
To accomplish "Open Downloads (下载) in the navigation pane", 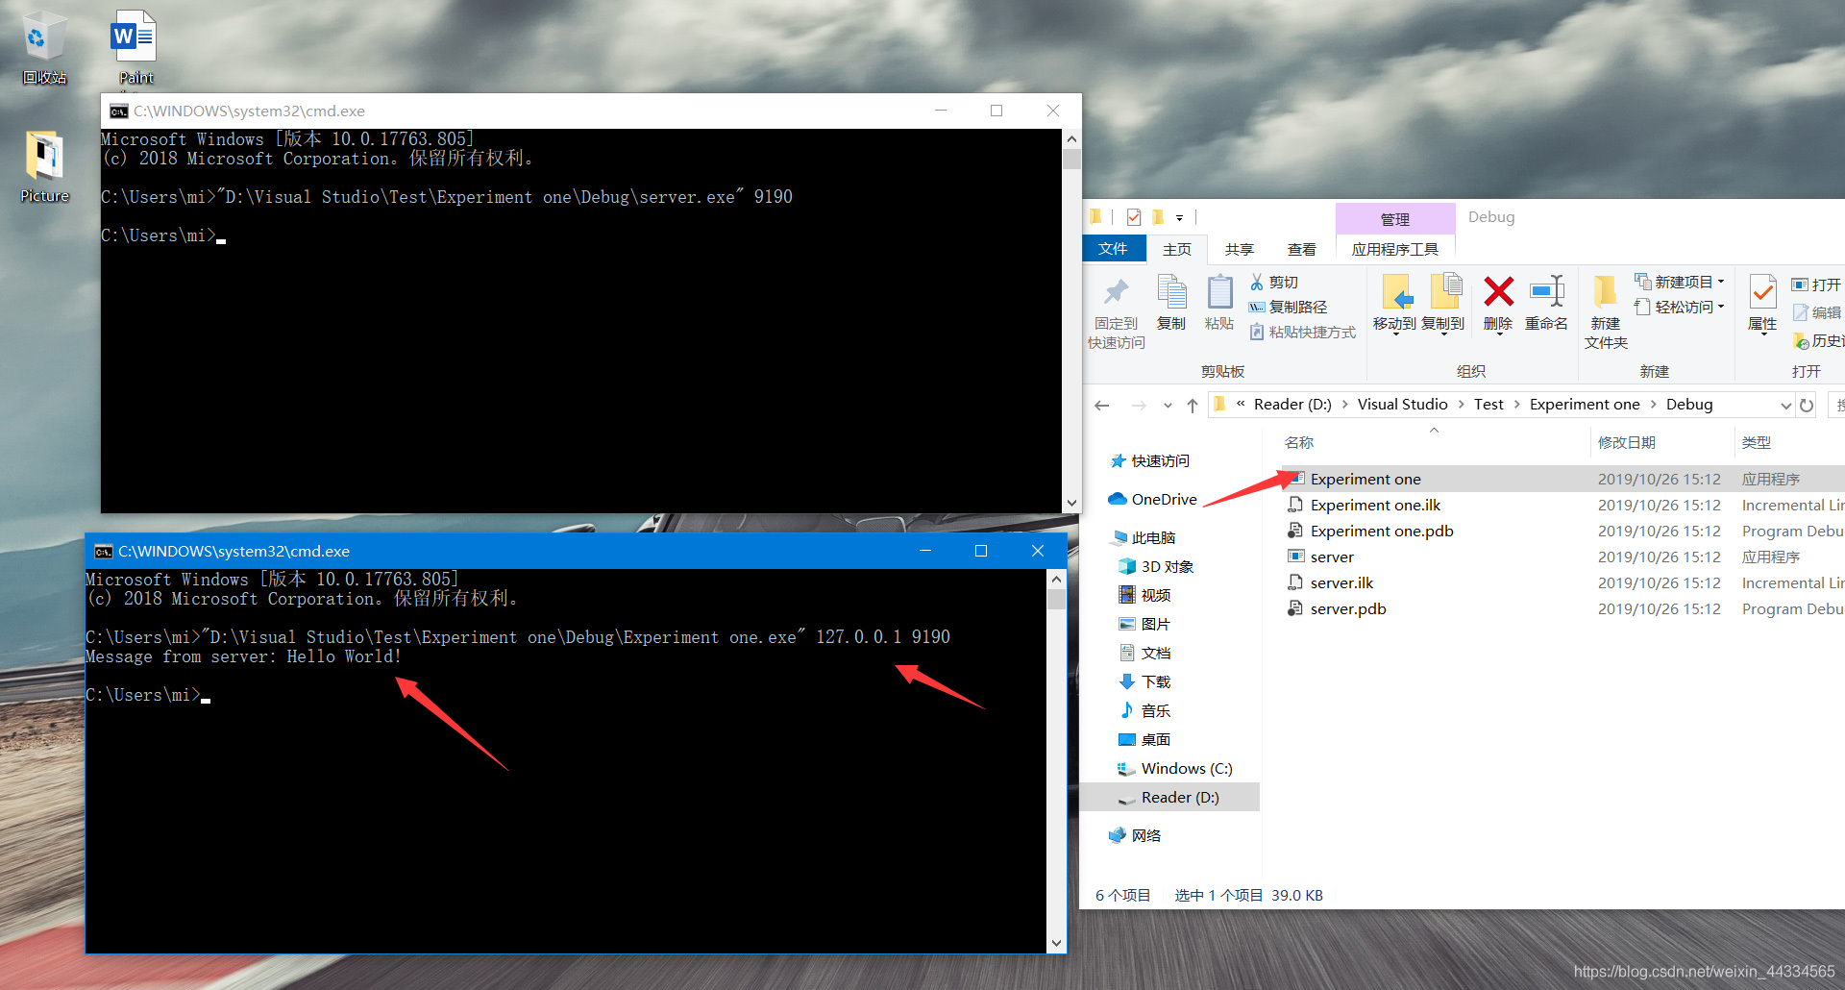I will click(1145, 682).
